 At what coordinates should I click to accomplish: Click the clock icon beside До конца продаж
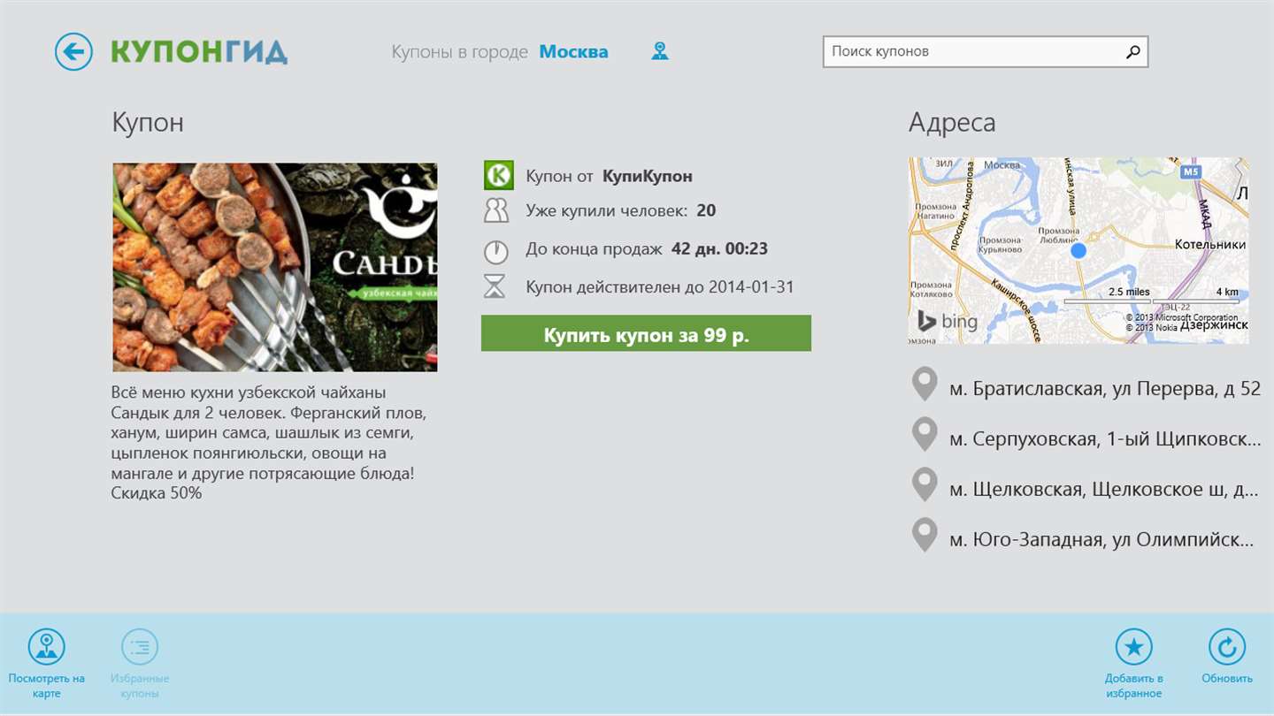click(496, 251)
